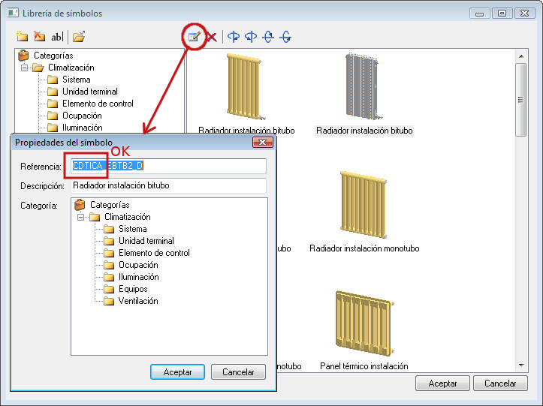Screen dimensions: 543x406
Task: Choose Sistema category in properties dialog
Action: pyautogui.click(x=133, y=229)
